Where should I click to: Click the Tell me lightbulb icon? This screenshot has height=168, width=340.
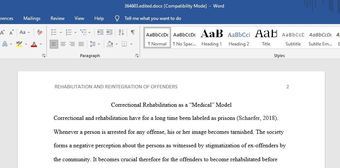point(117,18)
